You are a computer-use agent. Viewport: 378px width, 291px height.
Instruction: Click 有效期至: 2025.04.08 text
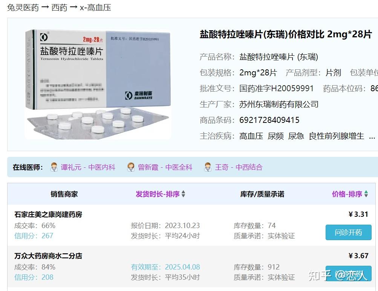tap(165, 267)
